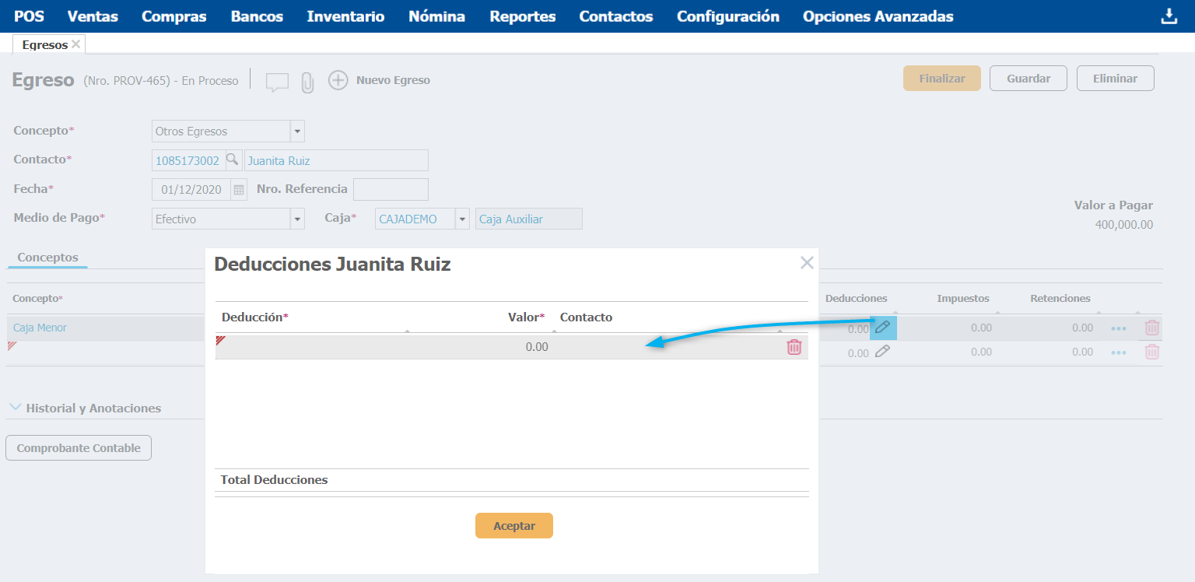Image resolution: width=1195 pixels, height=582 pixels.
Task: Click the paperclip attachment icon
Action: pyautogui.click(x=307, y=82)
